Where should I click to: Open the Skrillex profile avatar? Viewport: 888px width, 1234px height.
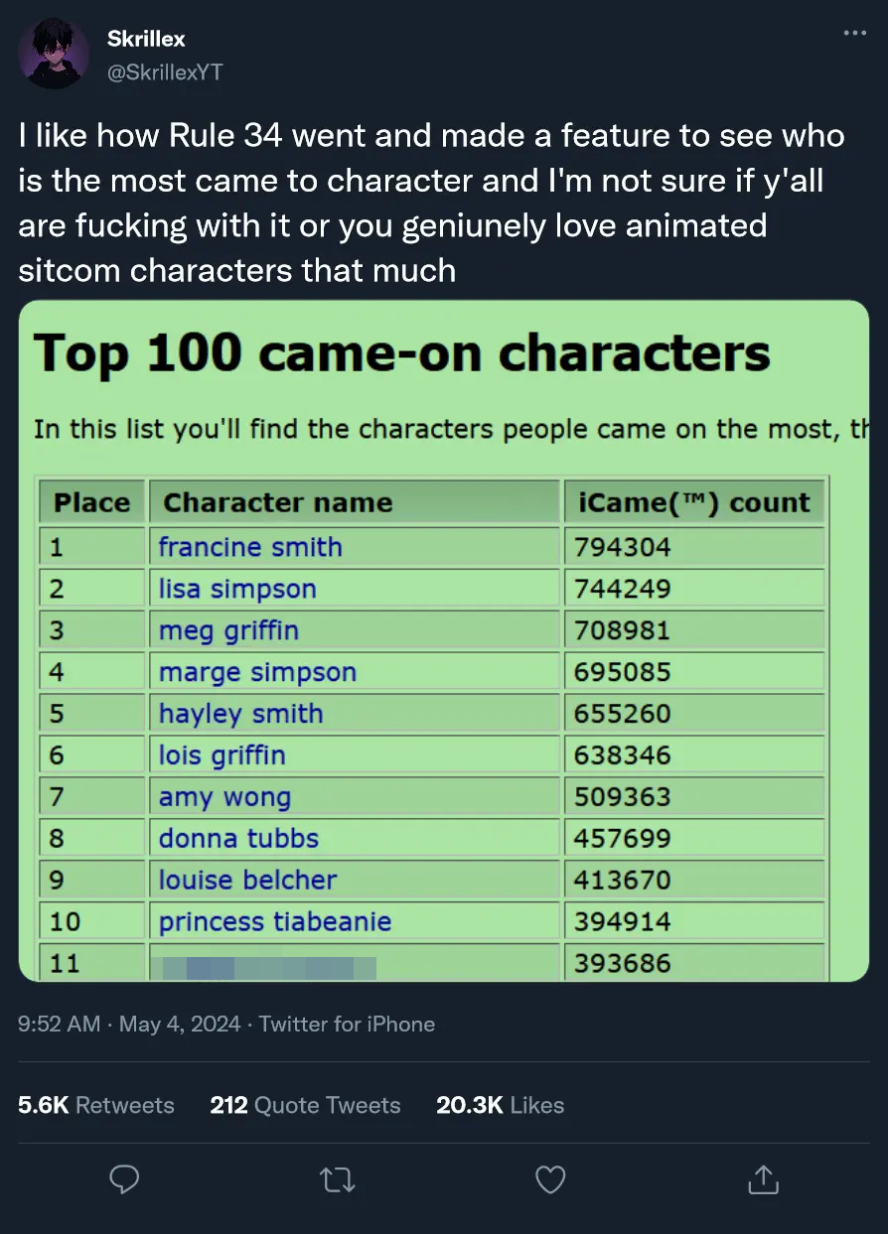click(x=56, y=55)
